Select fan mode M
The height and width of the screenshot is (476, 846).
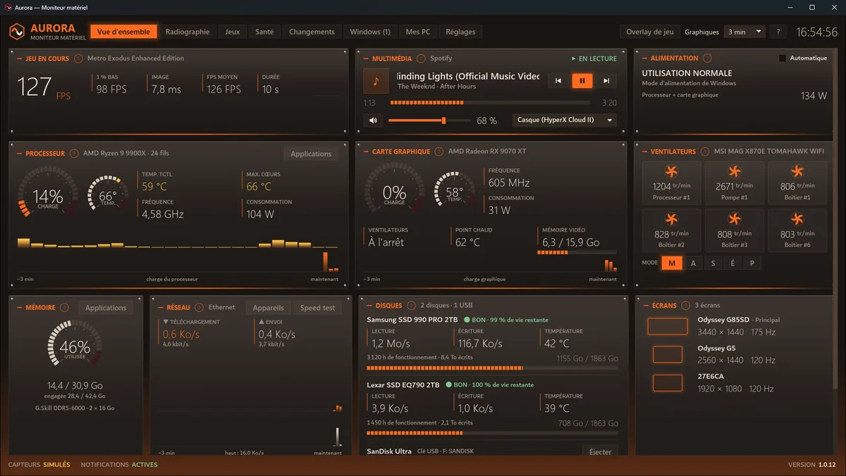pos(672,263)
